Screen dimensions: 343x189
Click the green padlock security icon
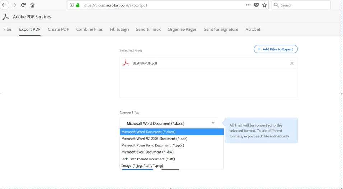tap(78, 5)
